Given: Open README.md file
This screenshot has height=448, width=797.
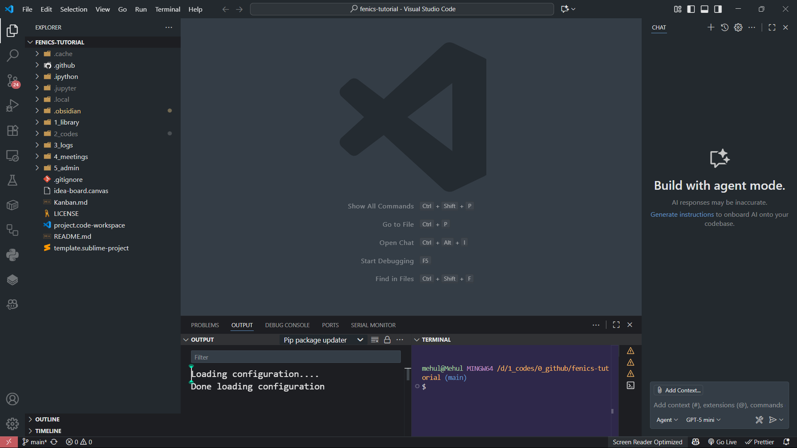Looking at the screenshot, I should pos(103,236).
